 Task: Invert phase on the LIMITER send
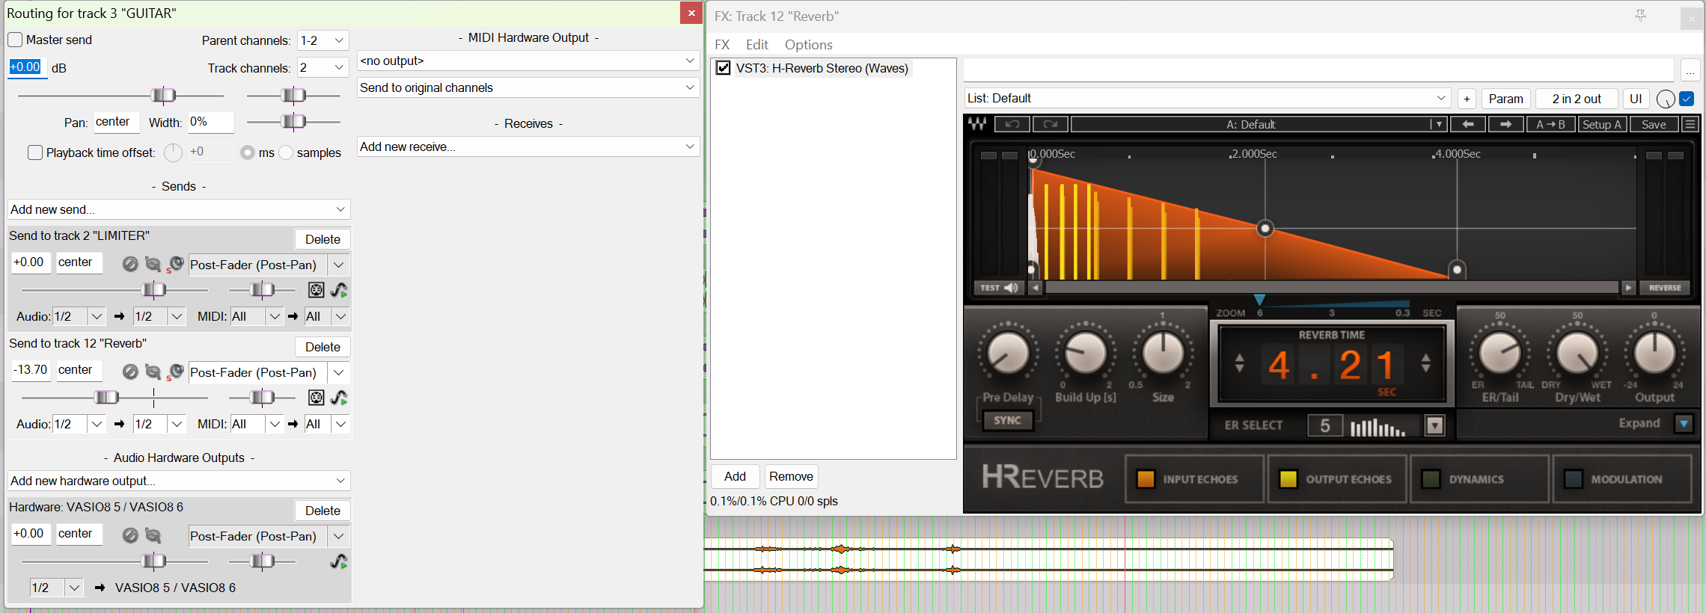(x=153, y=264)
